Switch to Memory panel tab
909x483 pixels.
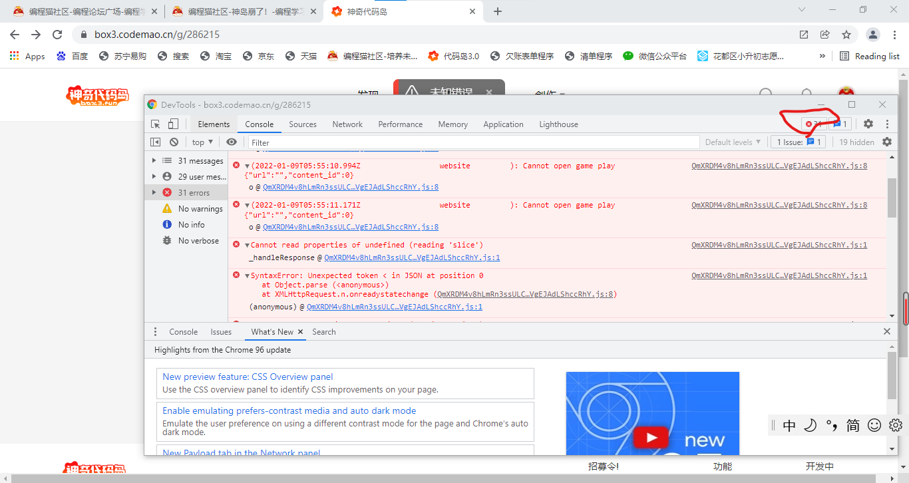click(x=453, y=124)
